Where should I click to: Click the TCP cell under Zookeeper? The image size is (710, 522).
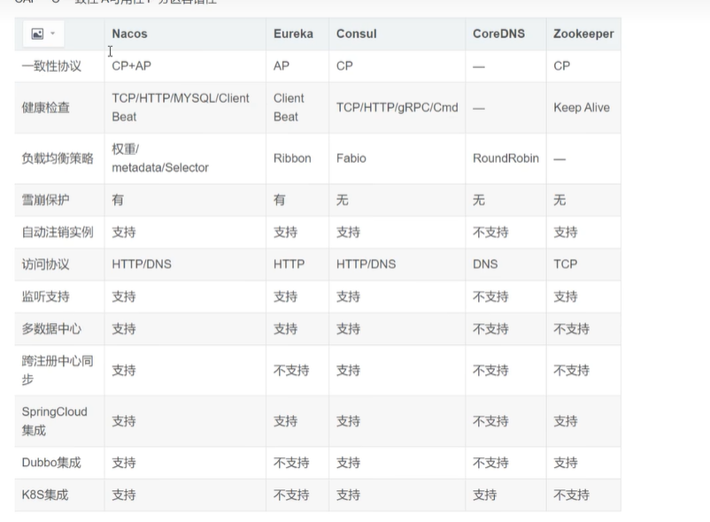point(565,265)
